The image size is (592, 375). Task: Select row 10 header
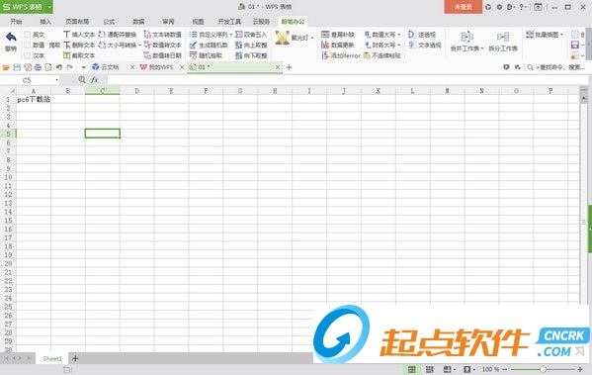[8, 177]
